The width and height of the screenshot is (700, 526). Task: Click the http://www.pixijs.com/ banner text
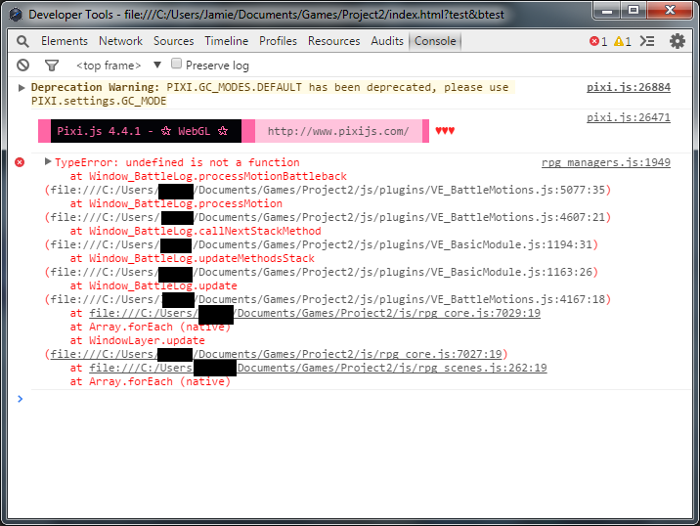click(338, 131)
